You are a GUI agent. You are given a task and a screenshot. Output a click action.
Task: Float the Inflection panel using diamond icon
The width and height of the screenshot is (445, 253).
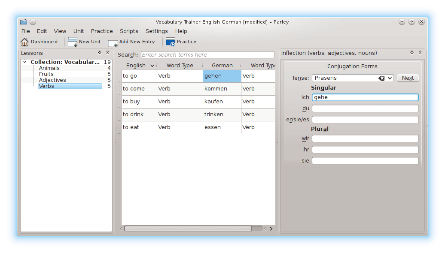412,53
